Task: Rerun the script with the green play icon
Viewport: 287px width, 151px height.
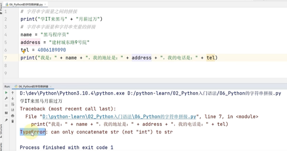Action: tap(6, 93)
